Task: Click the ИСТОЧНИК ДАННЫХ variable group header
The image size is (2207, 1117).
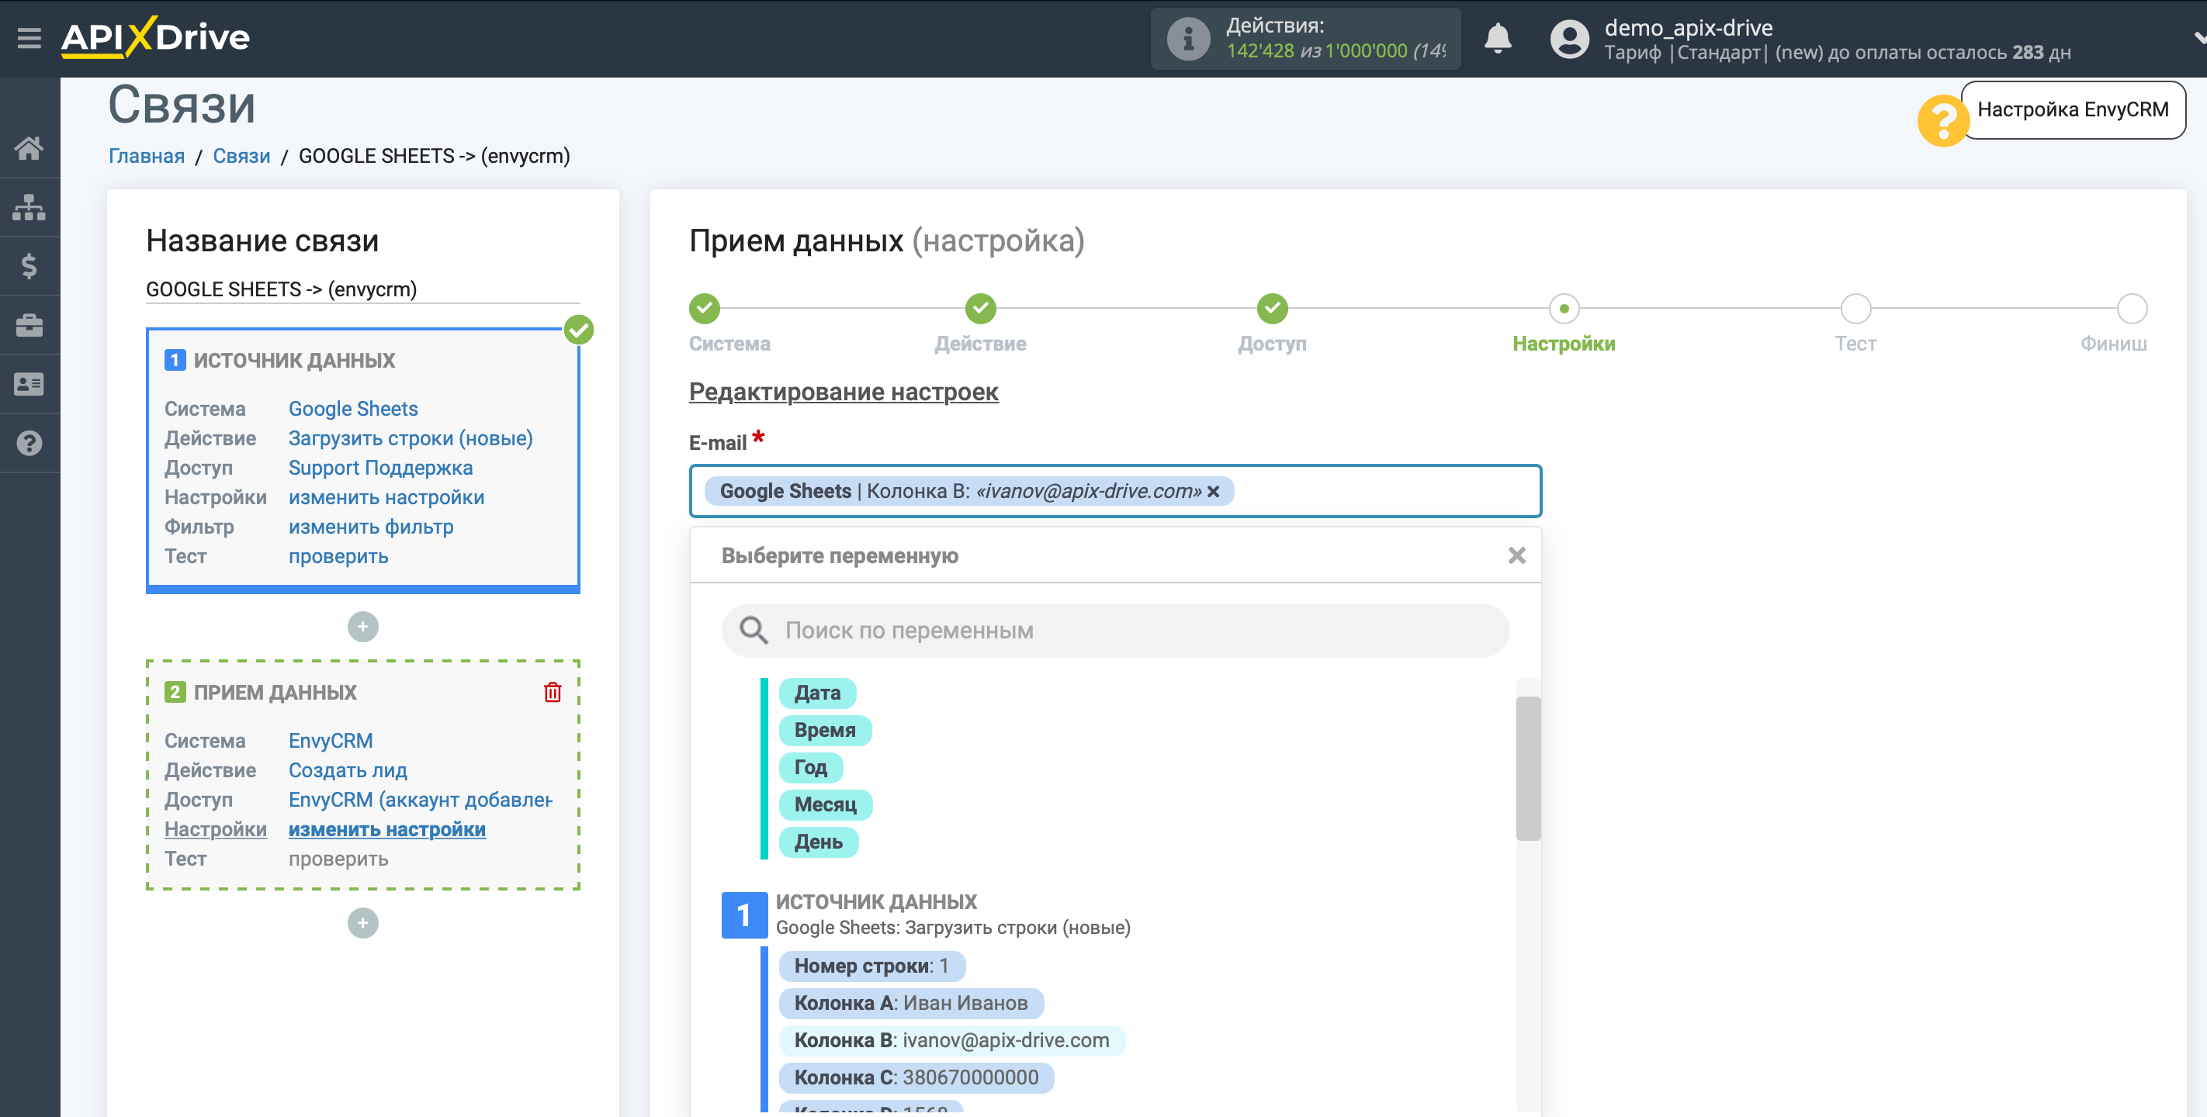Action: (875, 902)
